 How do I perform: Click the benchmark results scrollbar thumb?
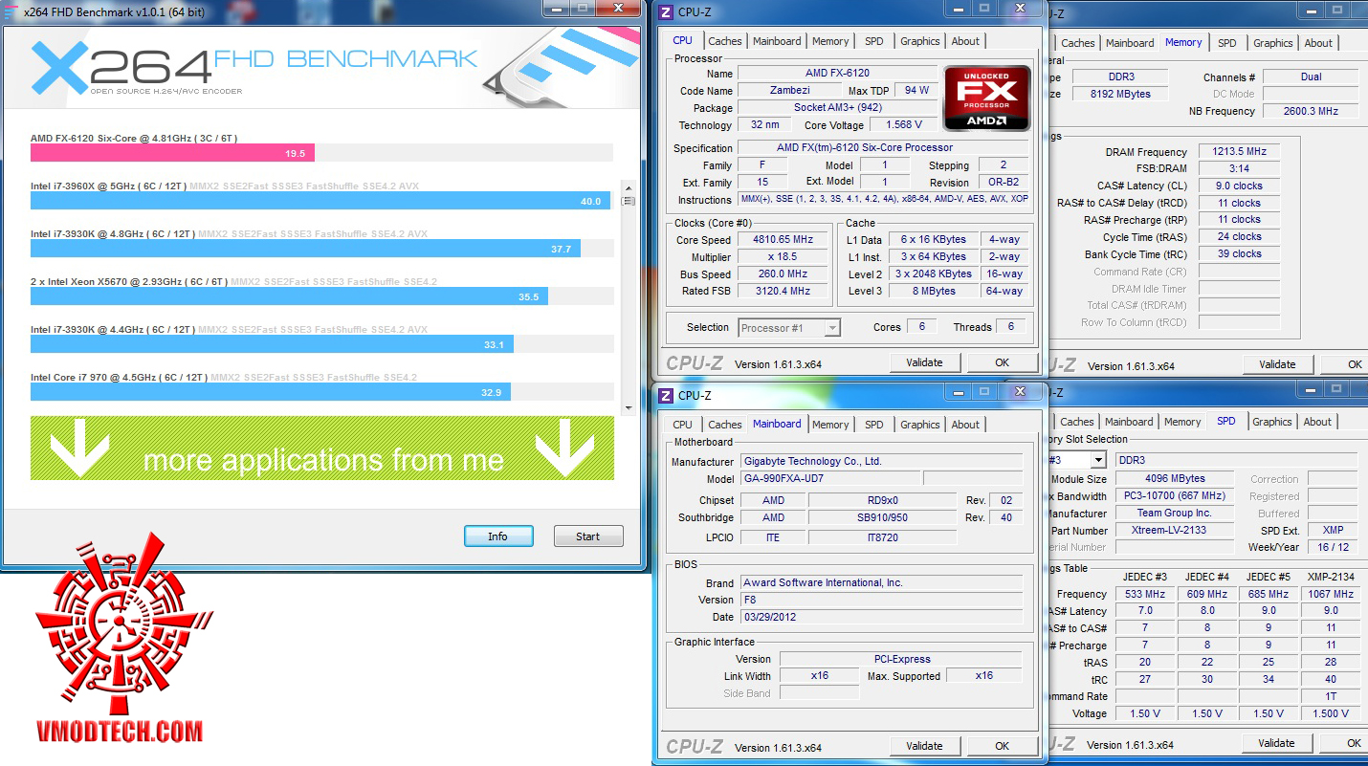(x=628, y=201)
